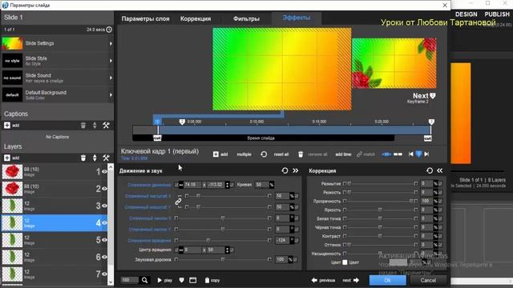513x288 pixels.
Task: Click the Captions up-down reorder arrows
Action: point(95,126)
